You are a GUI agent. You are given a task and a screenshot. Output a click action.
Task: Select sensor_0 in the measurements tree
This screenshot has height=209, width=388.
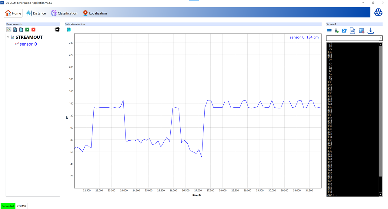pyautogui.click(x=28, y=44)
